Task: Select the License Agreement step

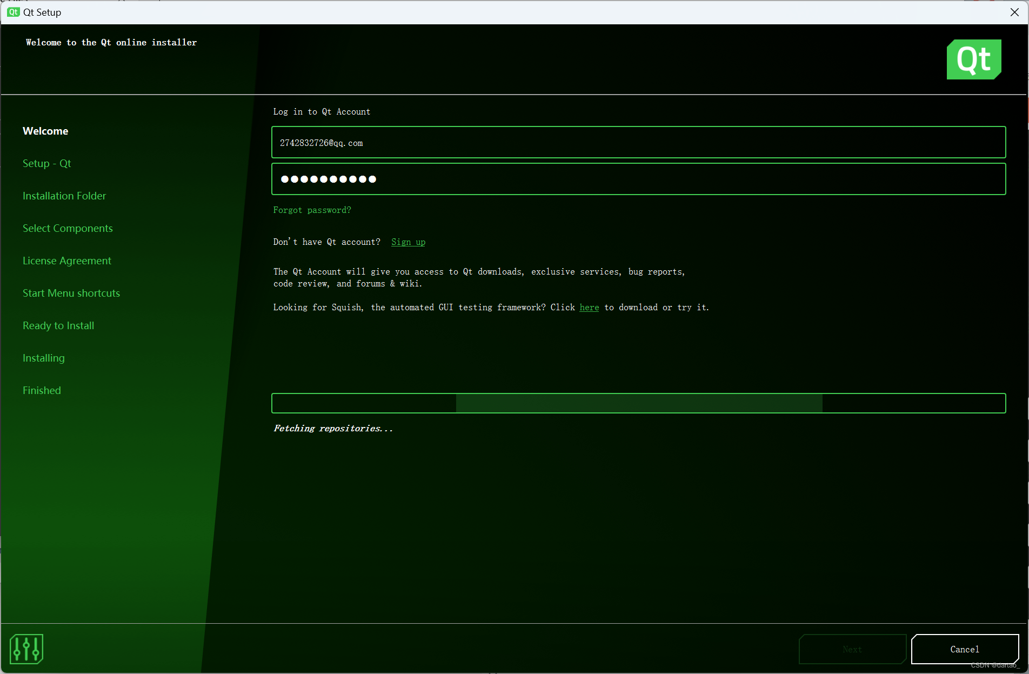Action: (67, 261)
